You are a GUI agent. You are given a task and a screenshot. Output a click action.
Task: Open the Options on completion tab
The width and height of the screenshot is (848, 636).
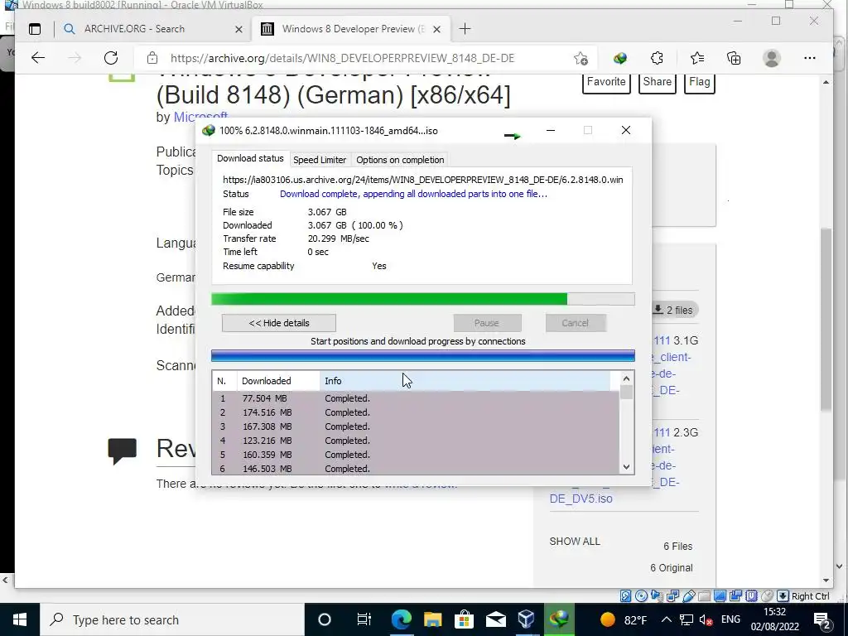(400, 160)
